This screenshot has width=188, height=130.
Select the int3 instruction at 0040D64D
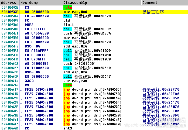pyautogui.click(x=68, y=128)
